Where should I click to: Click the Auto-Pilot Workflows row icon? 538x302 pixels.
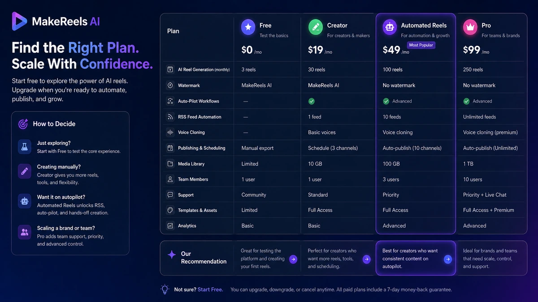click(170, 101)
